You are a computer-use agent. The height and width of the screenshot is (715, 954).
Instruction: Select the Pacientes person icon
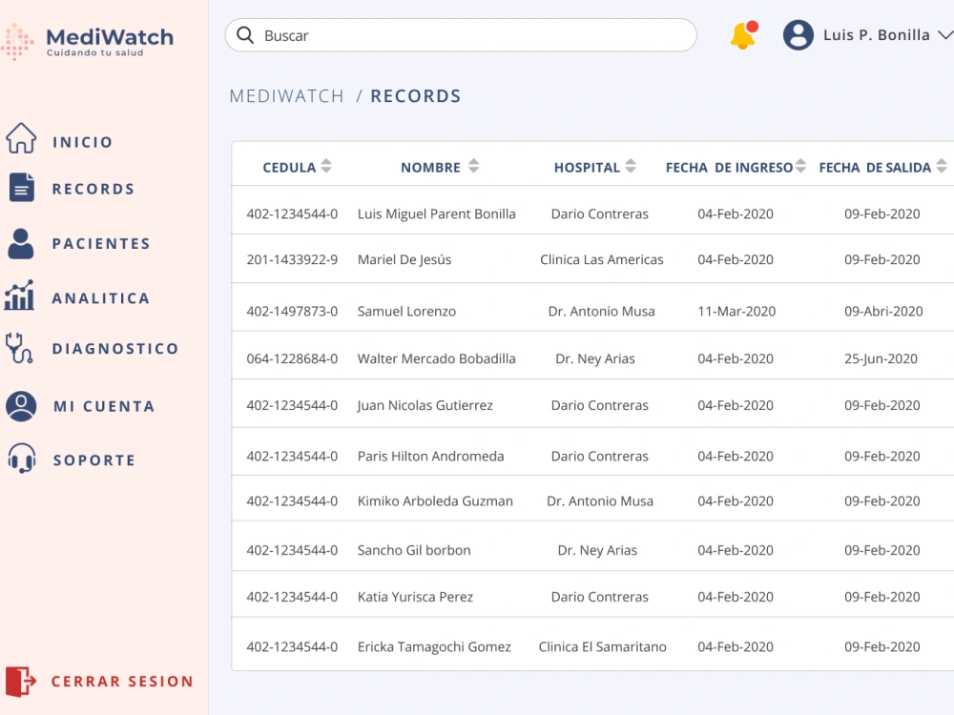coord(21,244)
